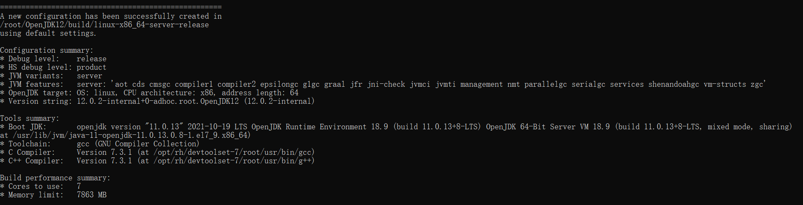Click the "Configuration summary:" heading
Viewport: 803px width, 205px height.
coord(46,50)
